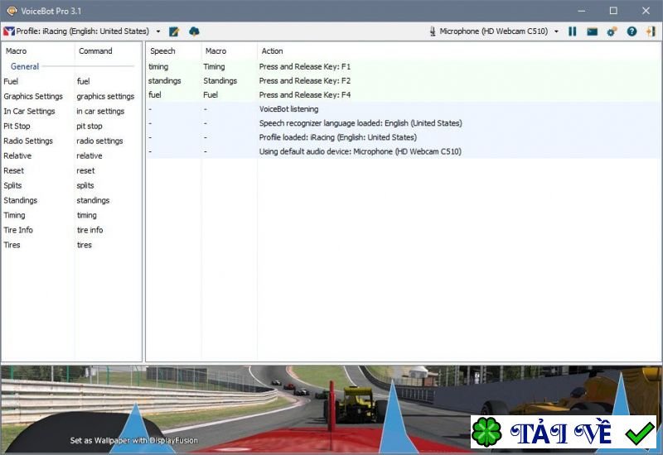The width and height of the screenshot is (663, 455).
Task: Click the Action column header
Action: (272, 51)
